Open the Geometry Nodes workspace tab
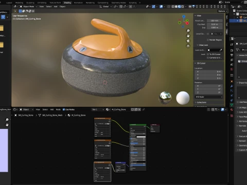 [118, 3]
